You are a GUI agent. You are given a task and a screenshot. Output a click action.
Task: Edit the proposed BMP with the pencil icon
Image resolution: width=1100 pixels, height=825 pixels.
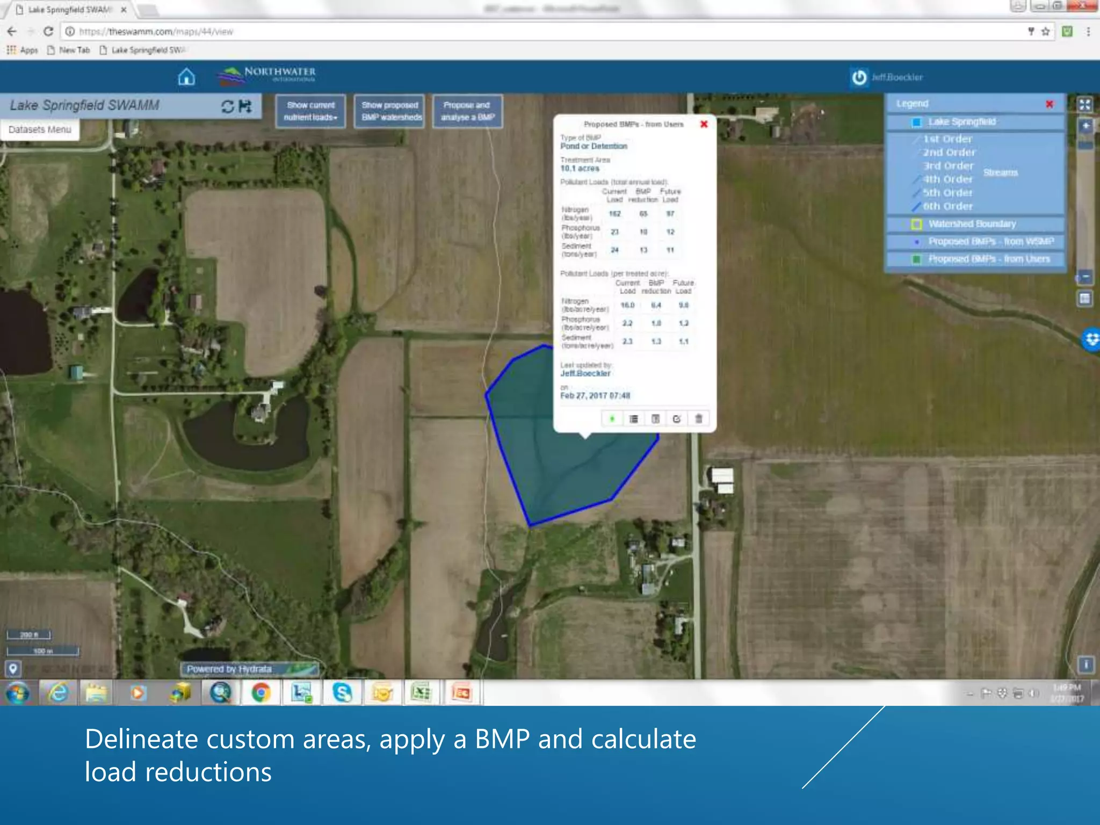[x=677, y=418]
